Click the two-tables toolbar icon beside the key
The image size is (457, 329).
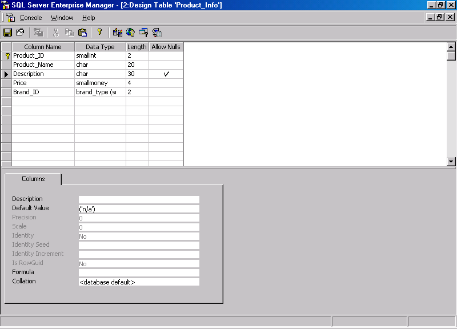[118, 33]
